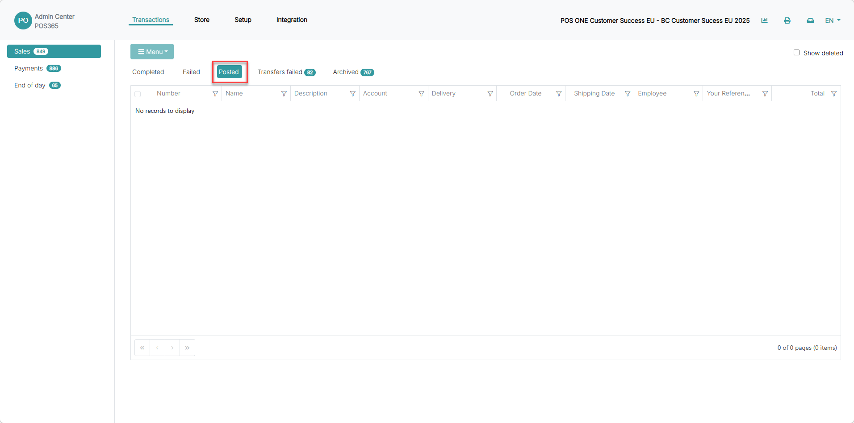854x423 pixels.
Task: Sort by Total column header
Action: coord(817,93)
